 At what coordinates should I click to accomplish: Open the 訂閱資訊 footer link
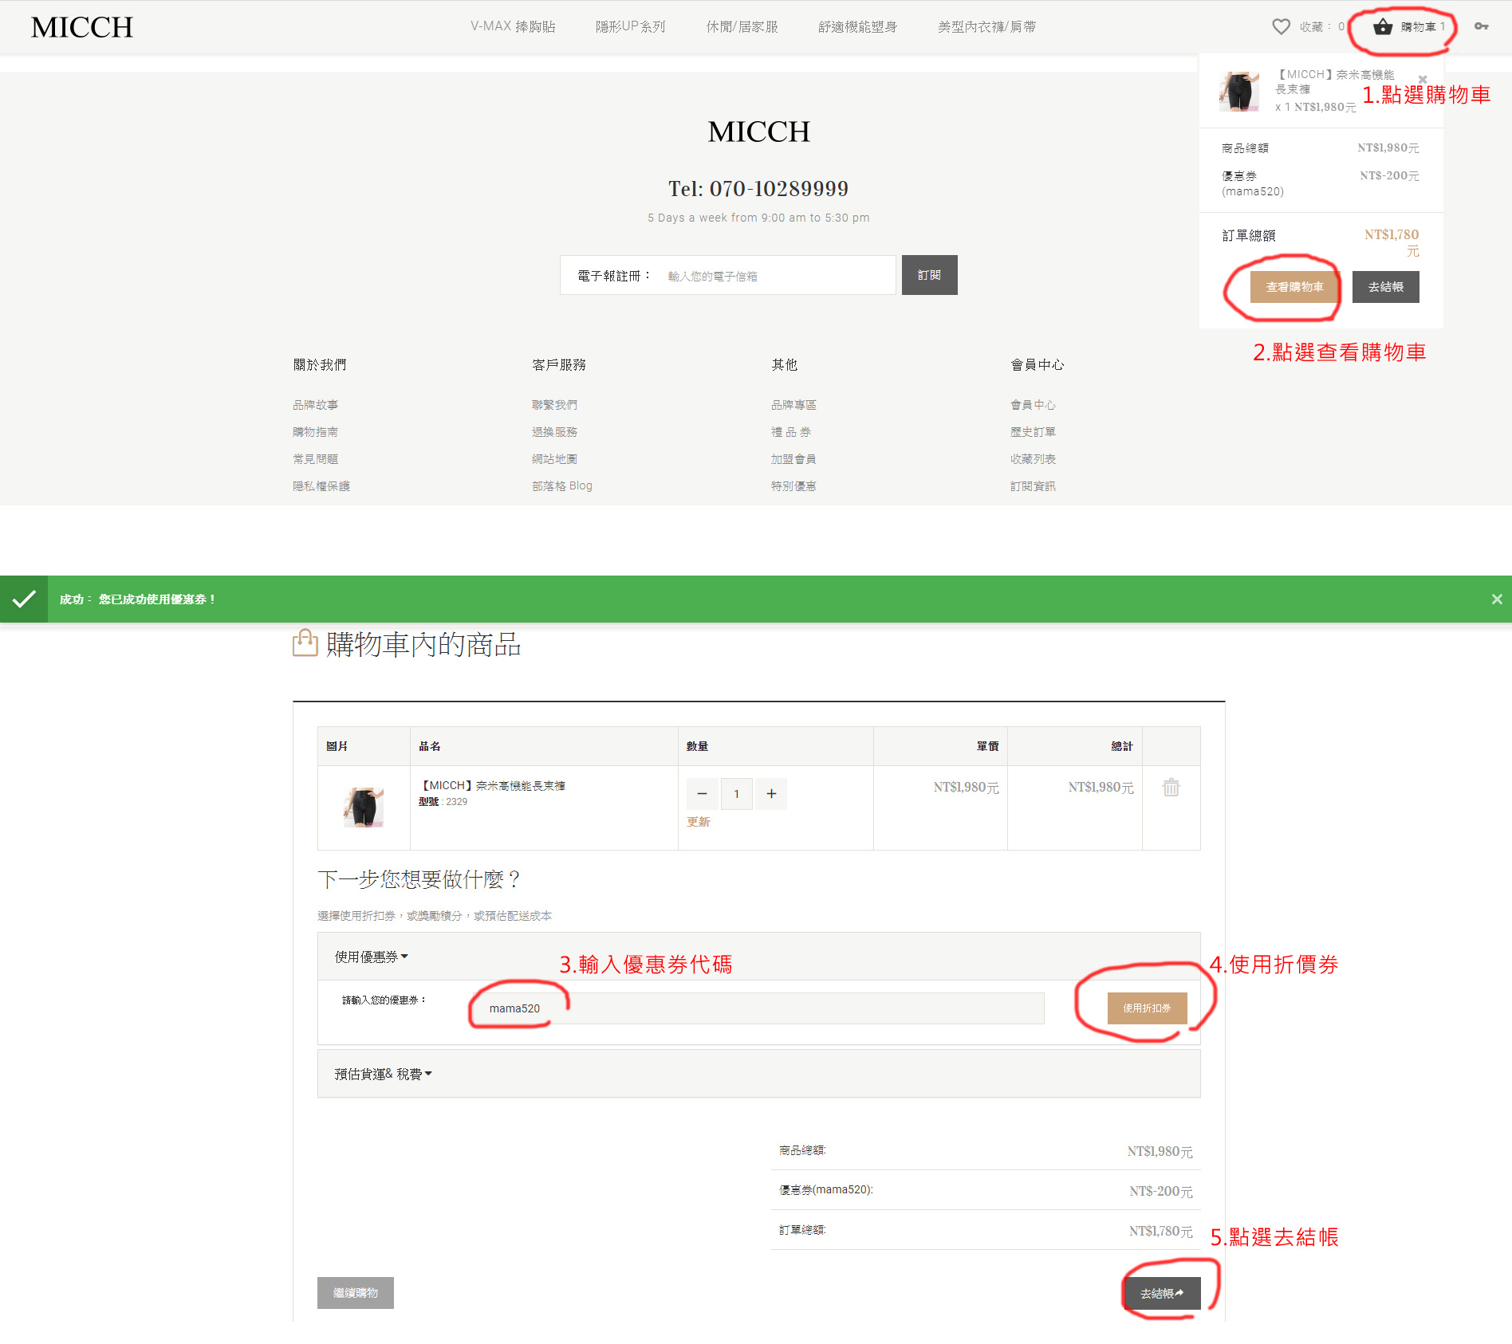click(1033, 486)
